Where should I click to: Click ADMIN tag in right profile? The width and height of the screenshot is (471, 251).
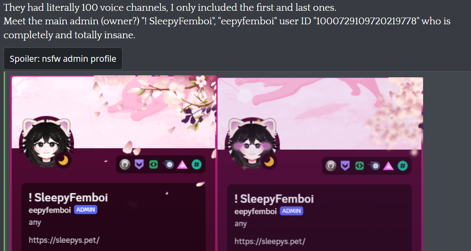coord(291,211)
